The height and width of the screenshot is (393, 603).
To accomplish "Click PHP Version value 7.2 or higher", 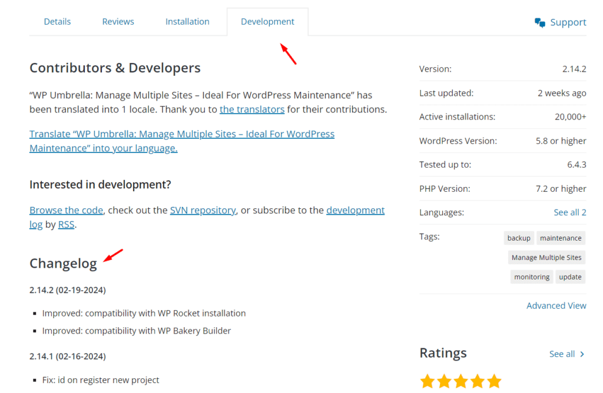I will click(561, 189).
